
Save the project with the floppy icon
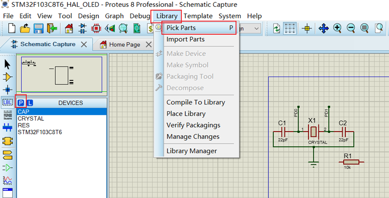tap(39, 28)
